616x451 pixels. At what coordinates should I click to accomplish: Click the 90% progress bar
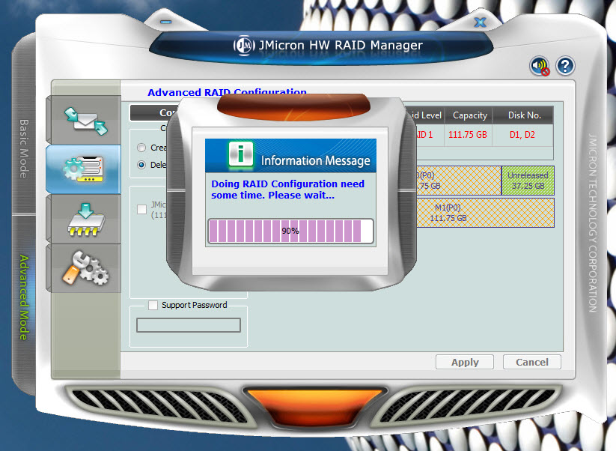coord(290,231)
